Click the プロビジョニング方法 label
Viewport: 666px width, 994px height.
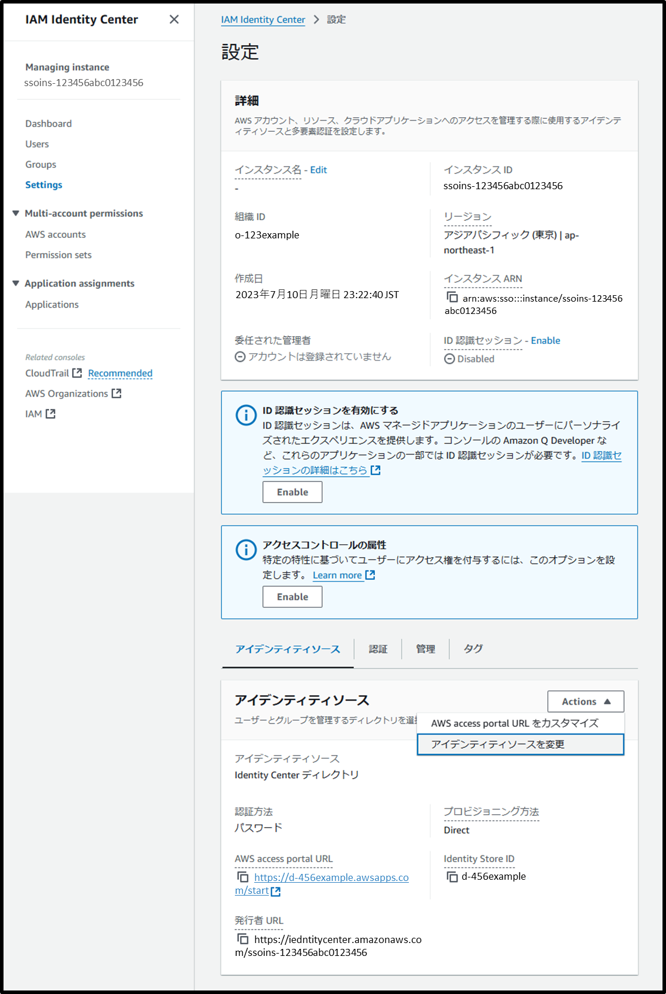pyautogui.click(x=491, y=812)
